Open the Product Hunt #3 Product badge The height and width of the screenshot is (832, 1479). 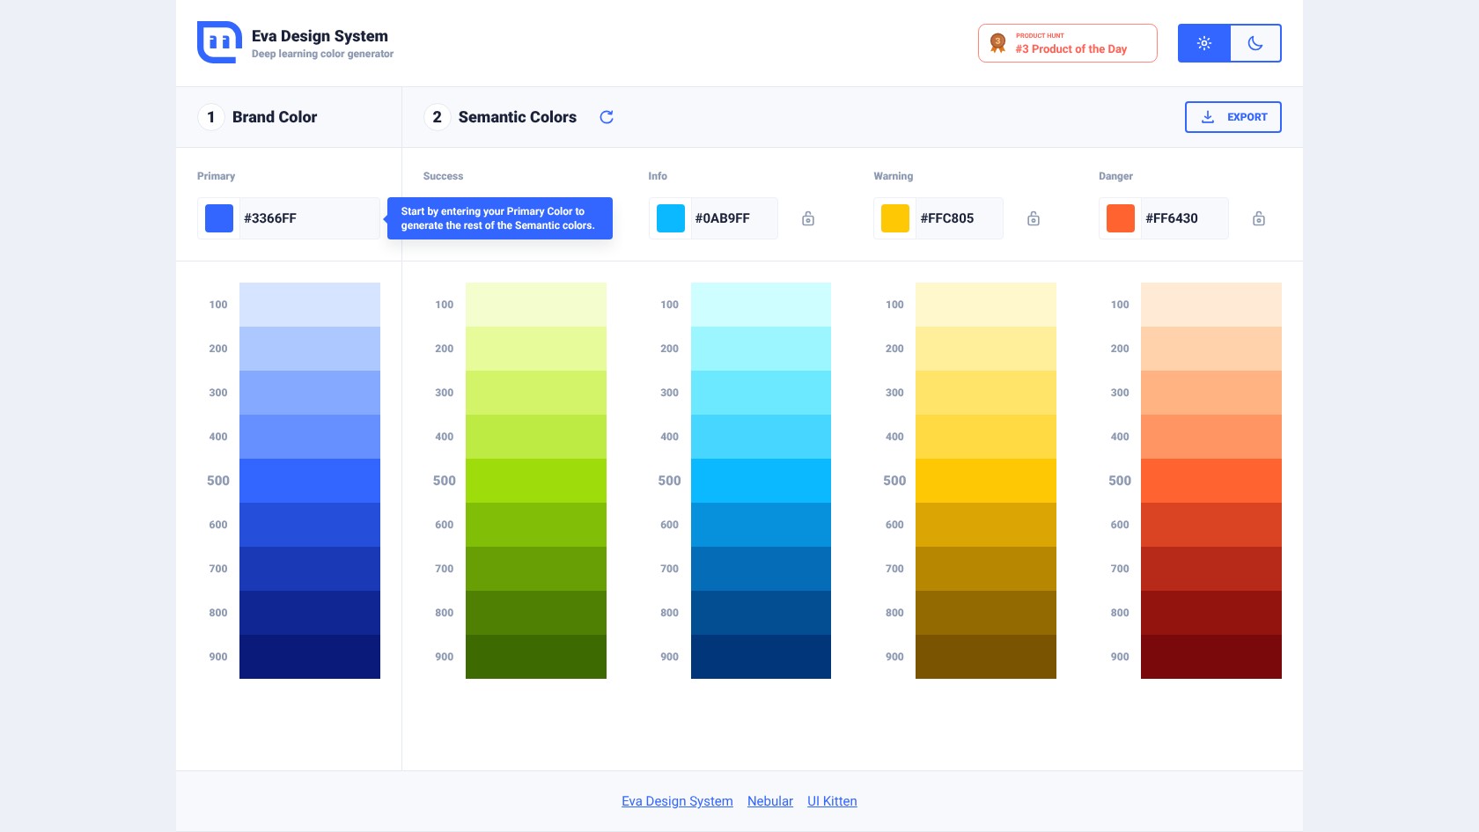coord(1068,43)
